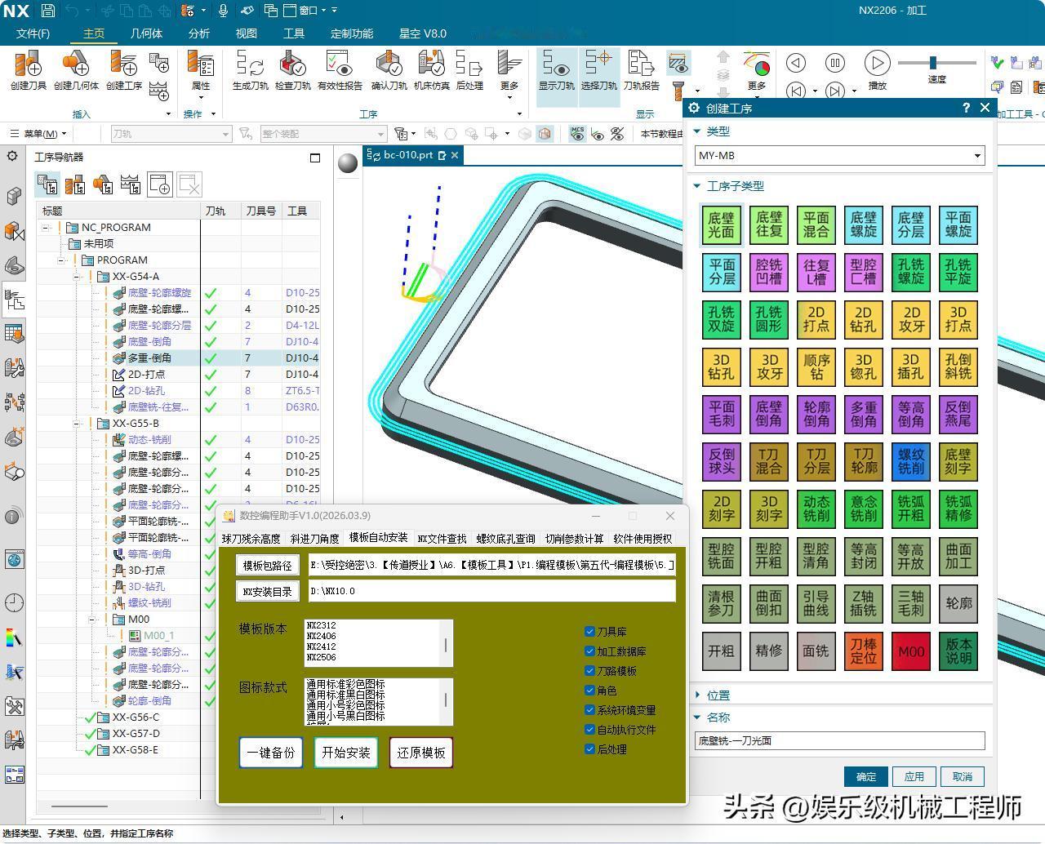Collapse the 类型 section
1045x844 pixels.
coord(697,131)
